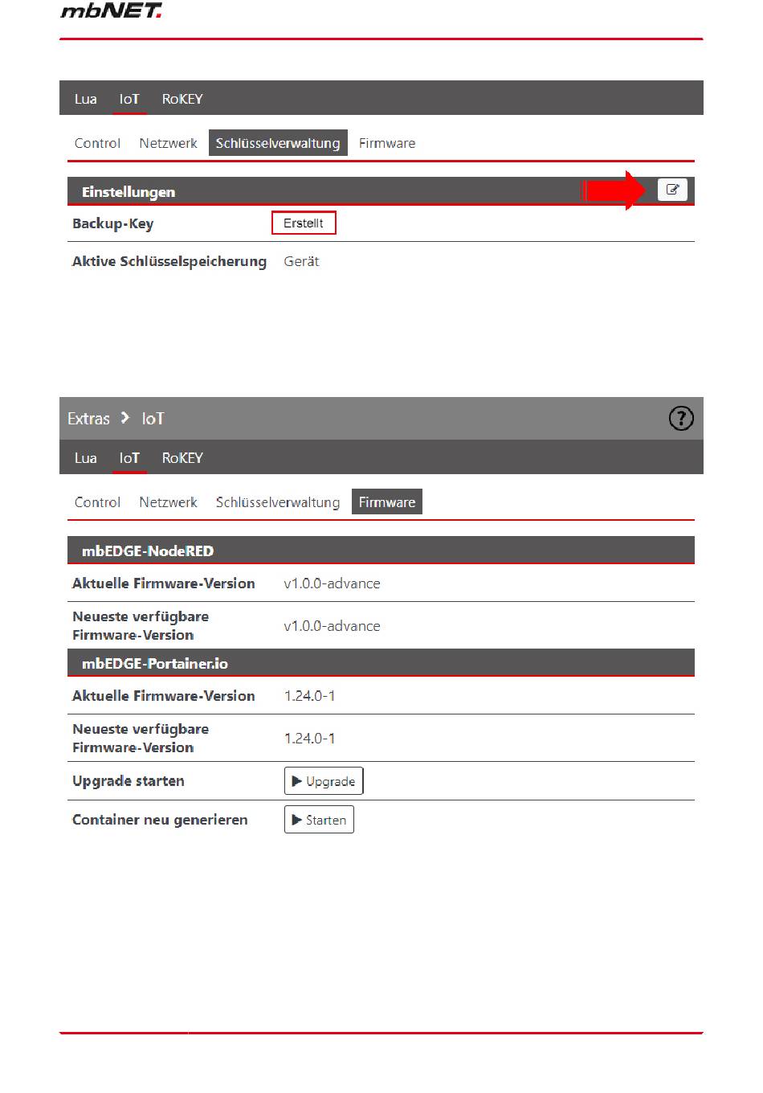
Task: Click Aktive Schlüsselspeicherung label
Action: [169, 261]
